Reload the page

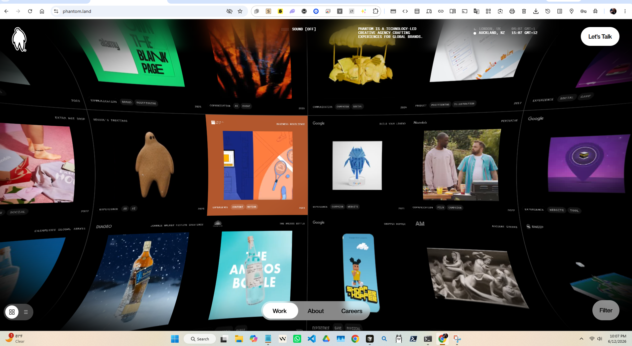tap(30, 11)
